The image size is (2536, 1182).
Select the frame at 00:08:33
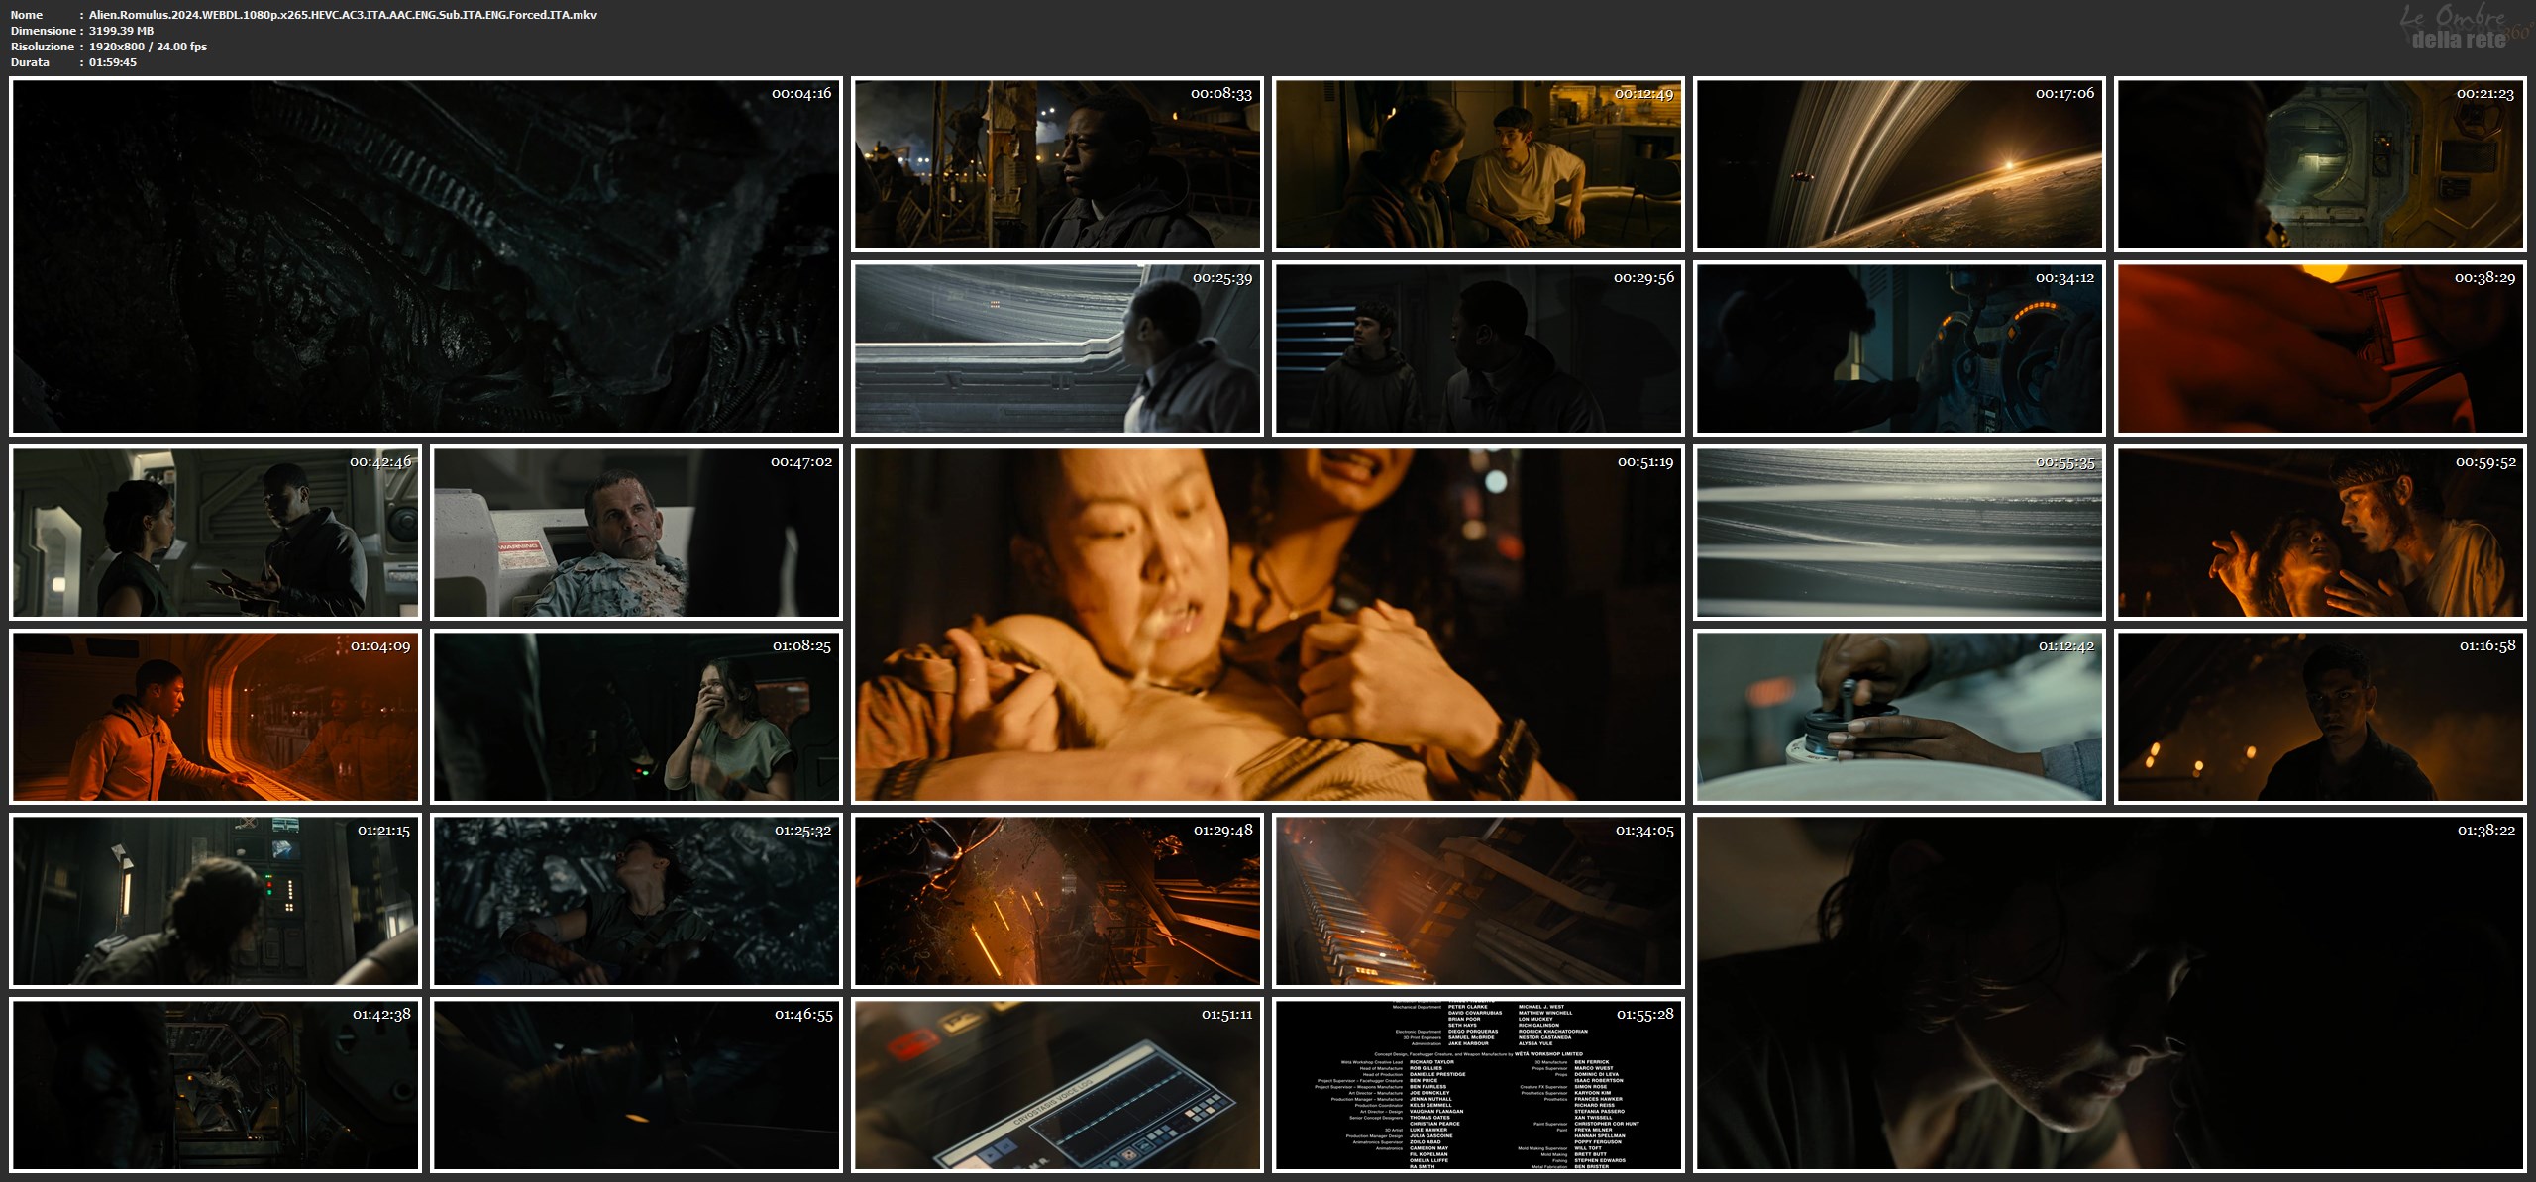pyautogui.click(x=1057, y=164)
